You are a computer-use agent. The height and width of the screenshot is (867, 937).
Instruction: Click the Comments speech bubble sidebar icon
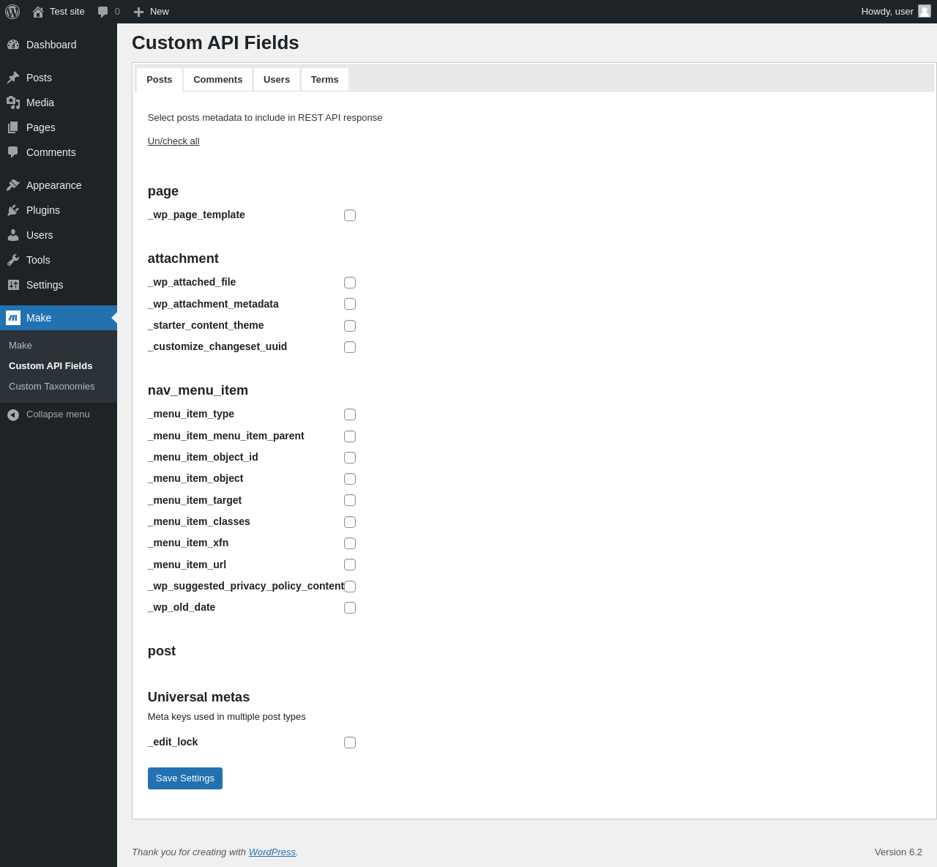[x=13, y=152]
